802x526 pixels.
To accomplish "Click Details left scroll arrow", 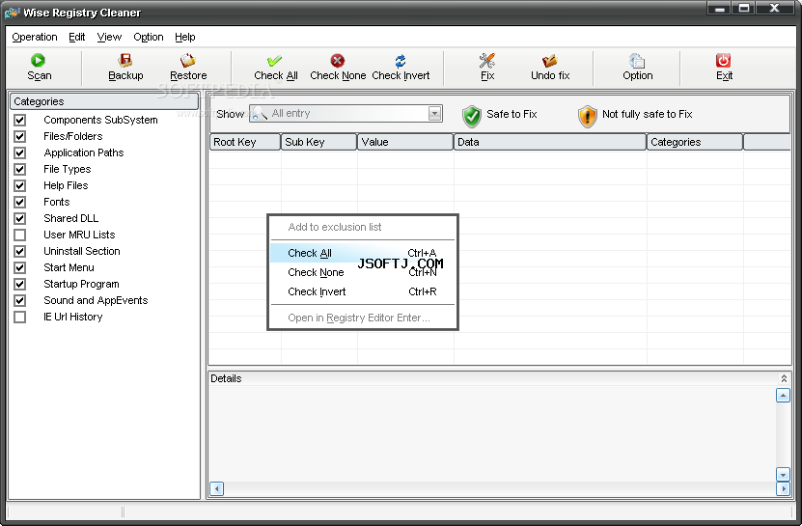I will 217,489.
